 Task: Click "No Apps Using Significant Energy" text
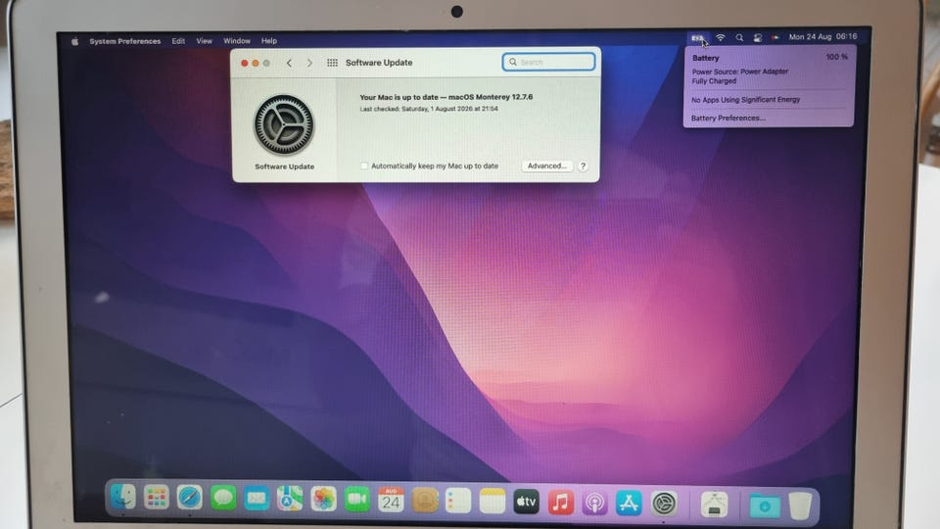tap(746, 100)
